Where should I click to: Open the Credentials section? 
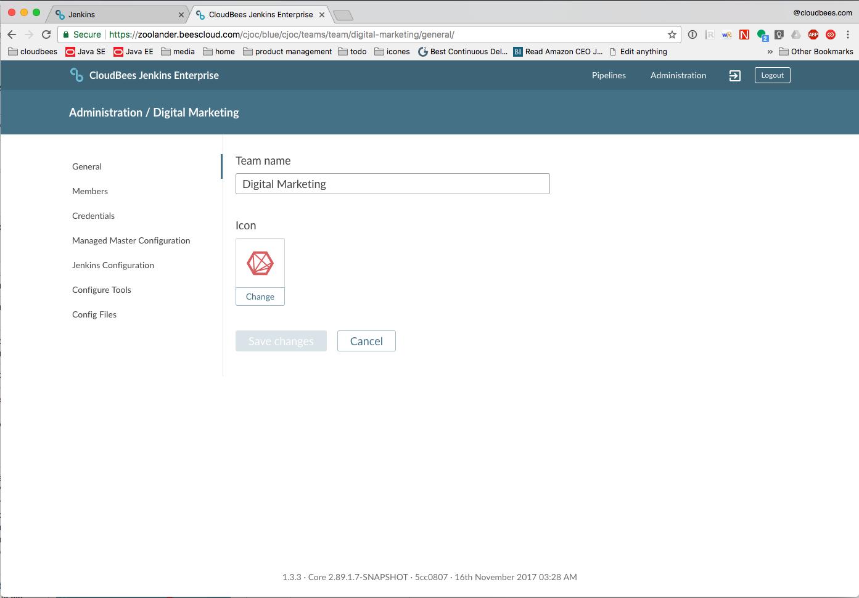(x=93, y=216)
